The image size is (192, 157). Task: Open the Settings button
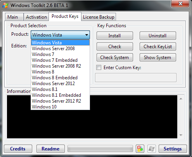click(173, 149)
